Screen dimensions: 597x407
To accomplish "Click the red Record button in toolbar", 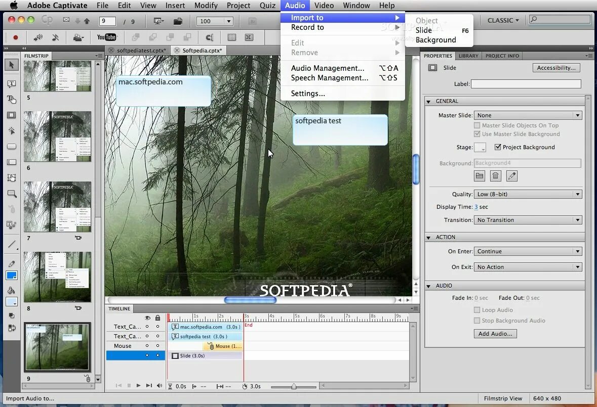I will (16, 37).
